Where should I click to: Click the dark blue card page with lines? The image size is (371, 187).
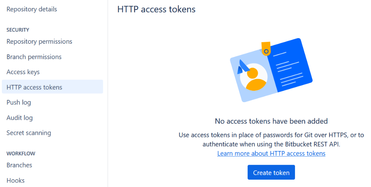tap(290, 66)
